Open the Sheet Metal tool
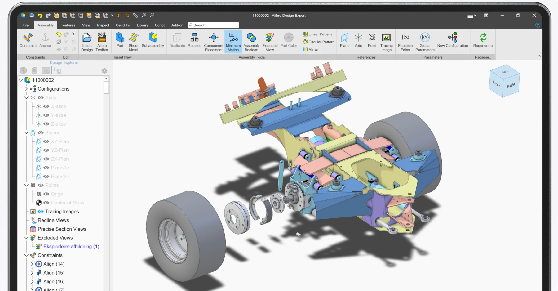 click(133, 41)
